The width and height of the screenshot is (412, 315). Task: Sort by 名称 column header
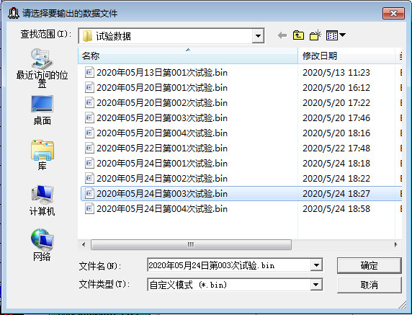coord(187,56)
